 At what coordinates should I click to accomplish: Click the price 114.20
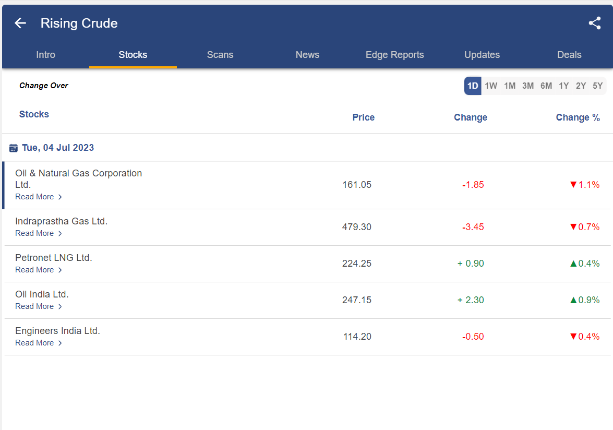357,337
